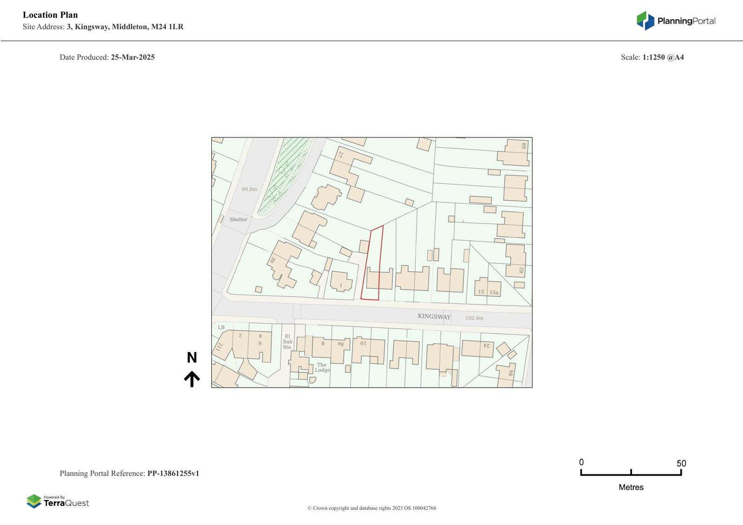
Task: Click the north arrow symbol
Action: coord(192,379)
